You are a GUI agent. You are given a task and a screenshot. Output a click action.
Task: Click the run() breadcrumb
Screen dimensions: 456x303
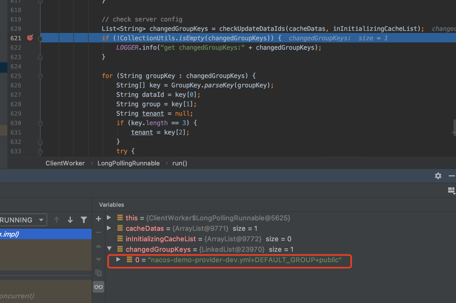pyautogui.click(x=180, y=163)
